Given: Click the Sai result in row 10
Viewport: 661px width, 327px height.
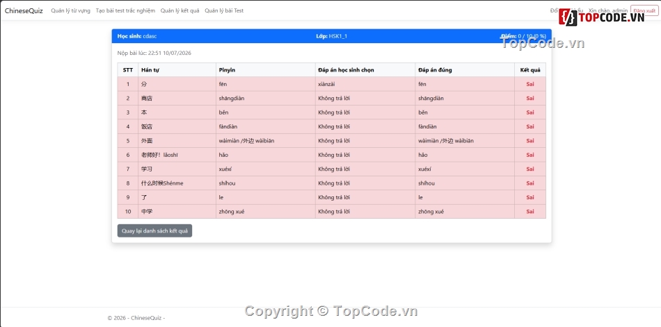Looking at the screenshot, I should point(530,212).
